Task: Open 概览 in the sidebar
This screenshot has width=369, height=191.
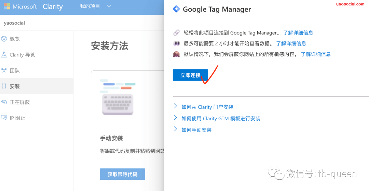Action: 15,39
